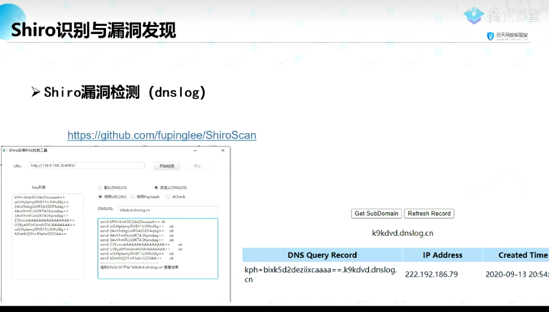The image size is (549, 312).
Task: Focus the URL field containing http://139.9.198.30:8085/
Action: pos(86,166)
